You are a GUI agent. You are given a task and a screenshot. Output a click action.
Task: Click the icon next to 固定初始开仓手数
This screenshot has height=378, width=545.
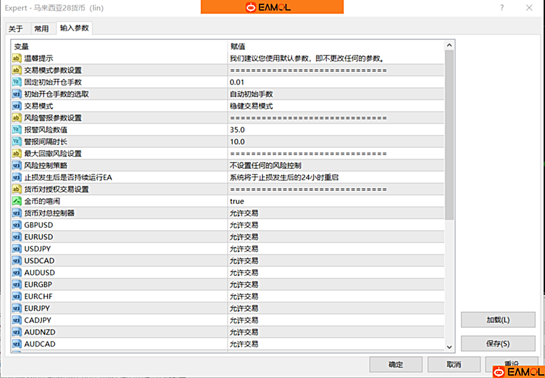pyautogui.click(x=17, y=82)
